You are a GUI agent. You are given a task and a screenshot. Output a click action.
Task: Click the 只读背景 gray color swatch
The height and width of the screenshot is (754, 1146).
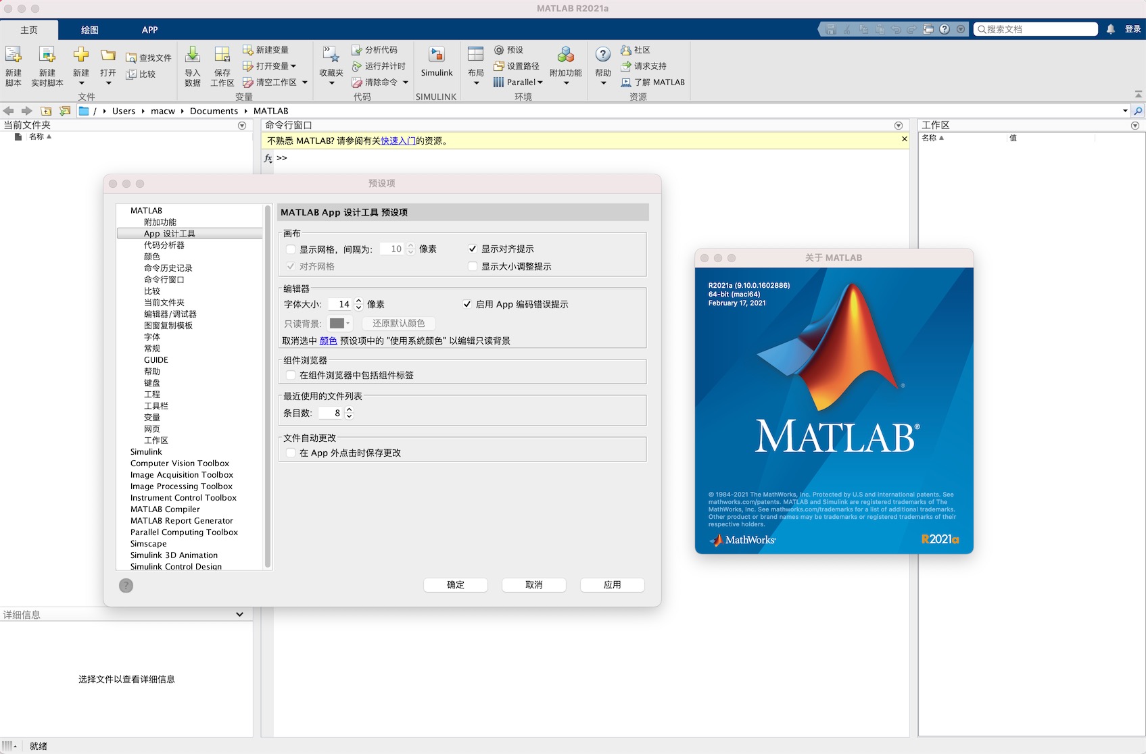click(337, 324)
